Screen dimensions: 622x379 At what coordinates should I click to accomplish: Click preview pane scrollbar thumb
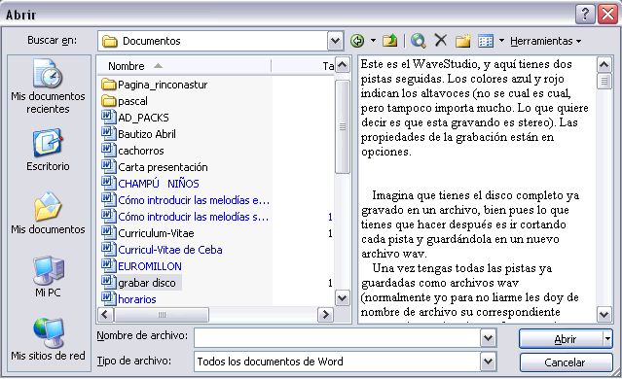pyautogui.click(x=604, y=82)
